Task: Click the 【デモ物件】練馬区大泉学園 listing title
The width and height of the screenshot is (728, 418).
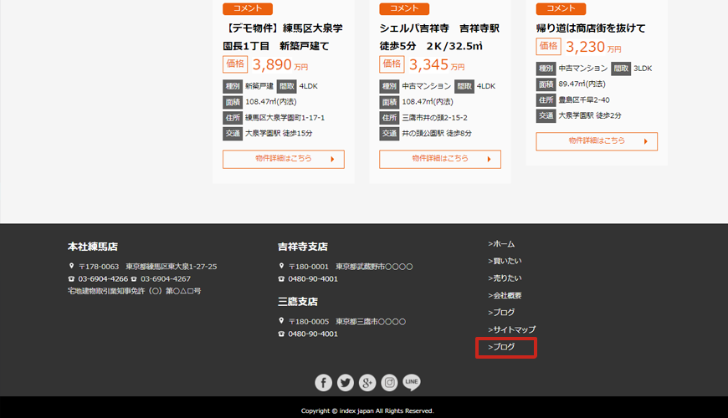Action: pos(282,37)
